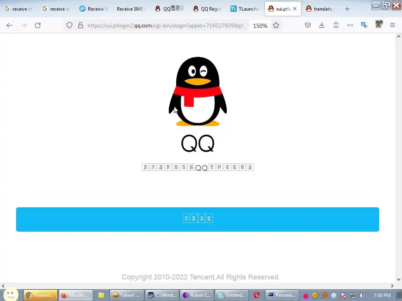This screenshot has height=301, width=402.
Task: Open the network tray icon
Action: (x=353, y=296)
